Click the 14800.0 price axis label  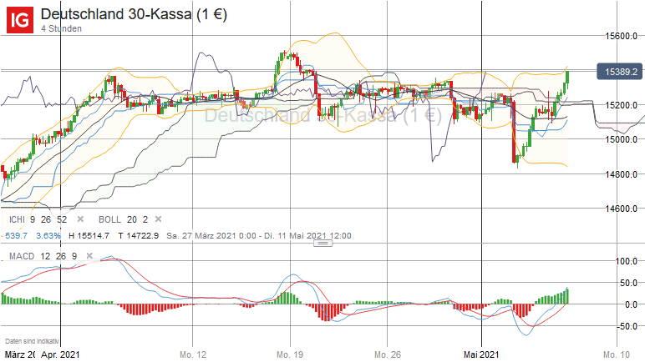coord(621,174)
